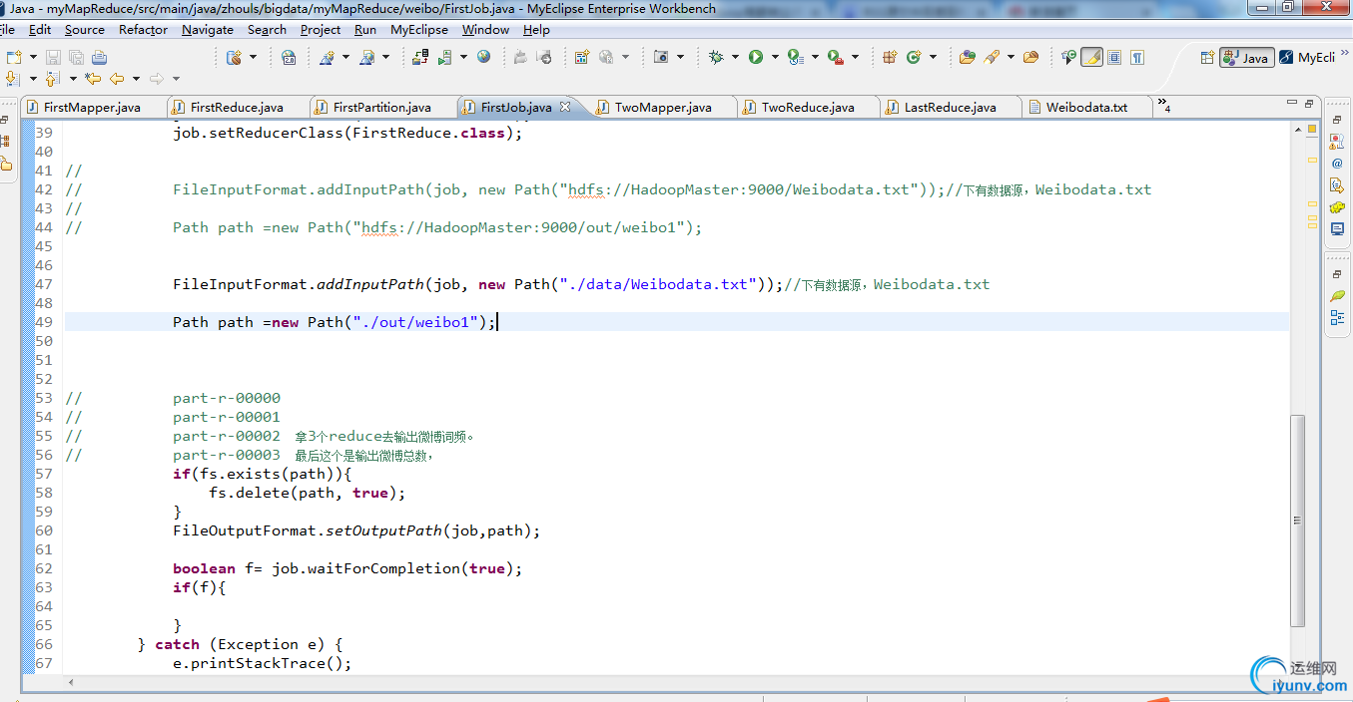
Task: Open the Navigate menu
Action: 208,30
